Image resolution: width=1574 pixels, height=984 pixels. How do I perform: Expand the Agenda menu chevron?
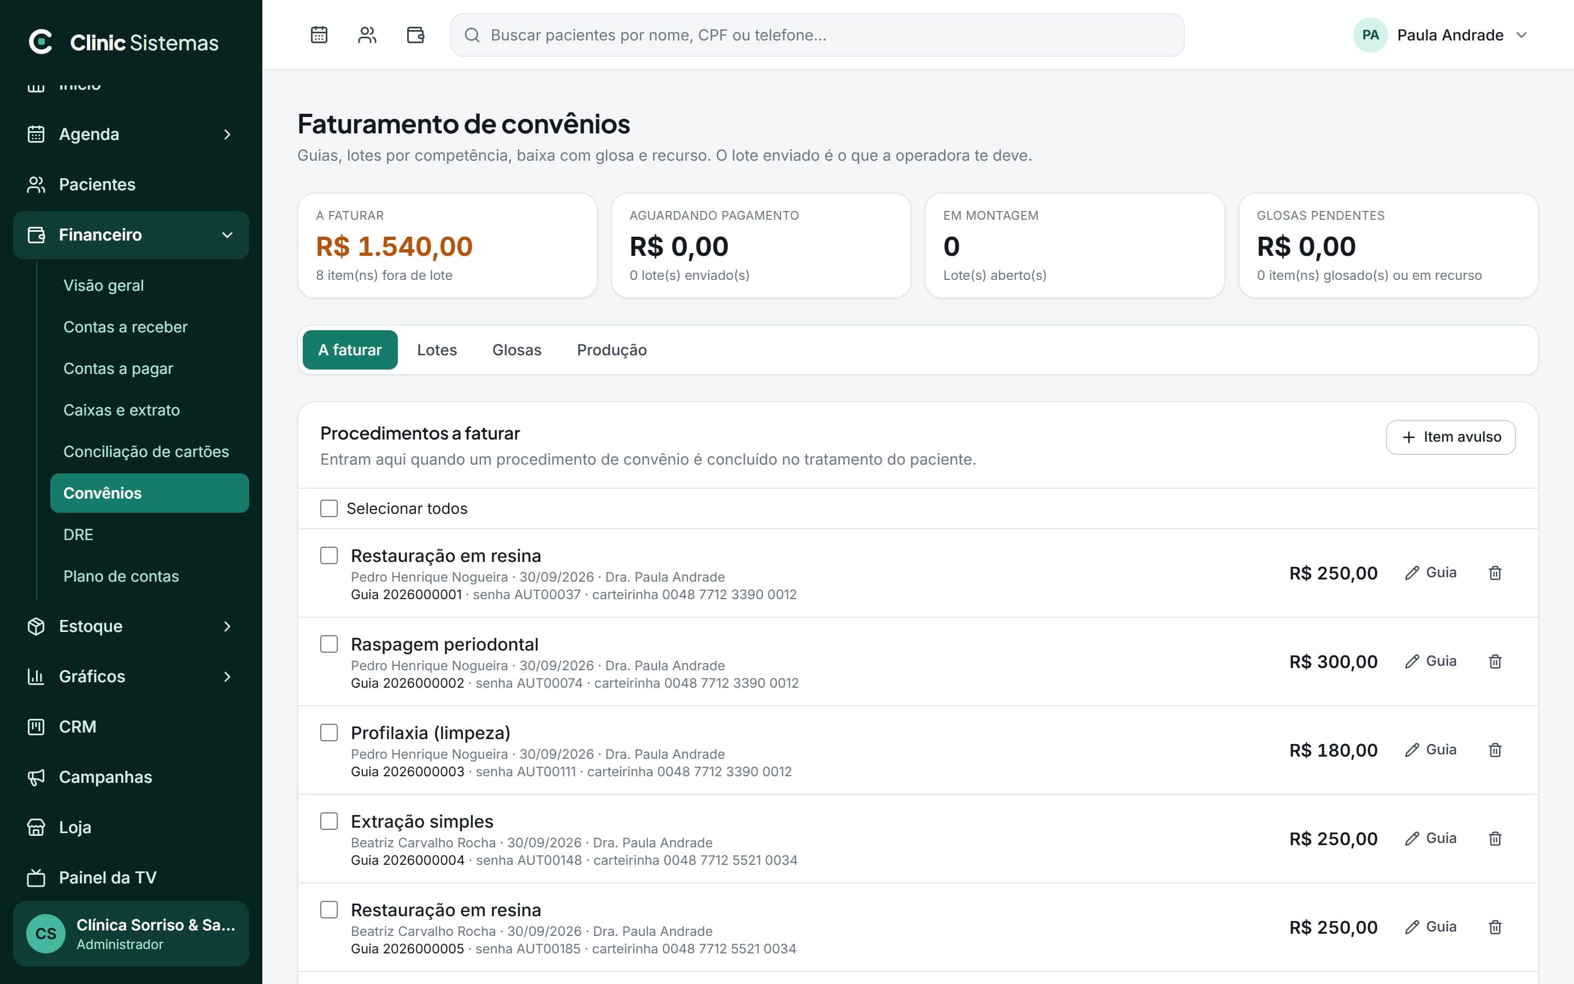tap(227, 134)
